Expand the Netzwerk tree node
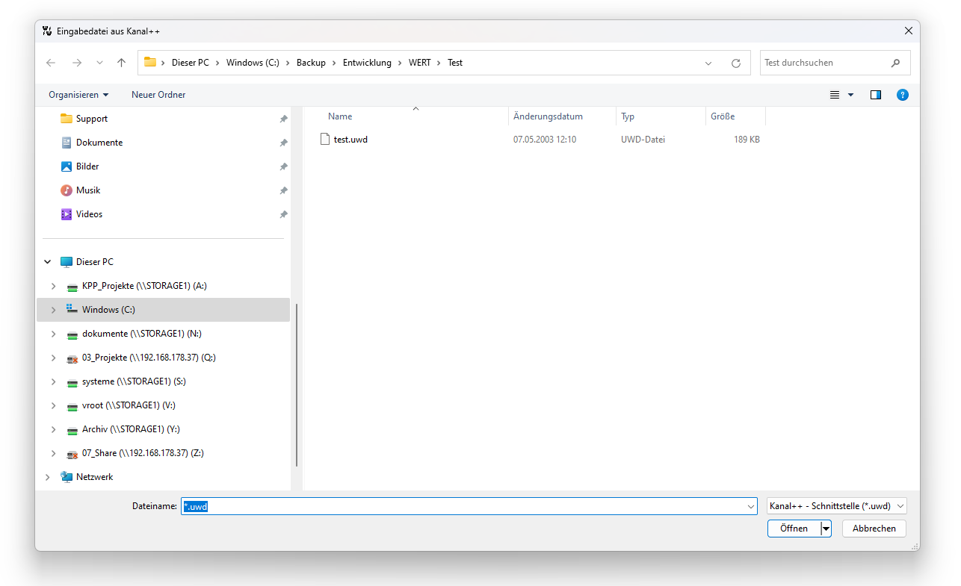The image size is (961, 586). point(48,477)
